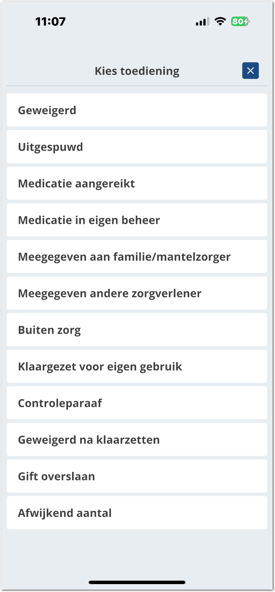
Task: Tap empty area below Afwijkend aantal
Action: pyautogui.click(x=137, y=553)
